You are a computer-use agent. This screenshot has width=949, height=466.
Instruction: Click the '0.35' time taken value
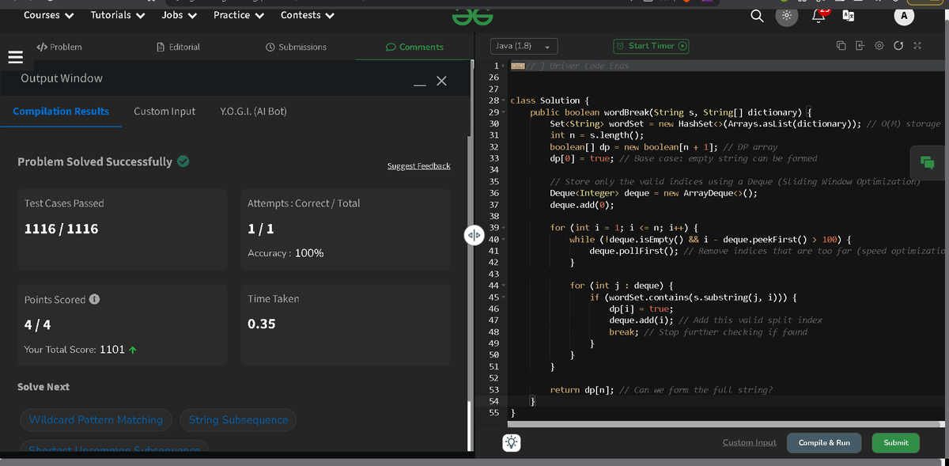[262, 324]
